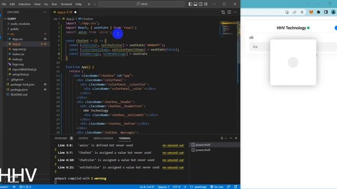The height and width of the screenshot is (189, 337).
Task: Click src breadcrumb segment
Action: 55,19
